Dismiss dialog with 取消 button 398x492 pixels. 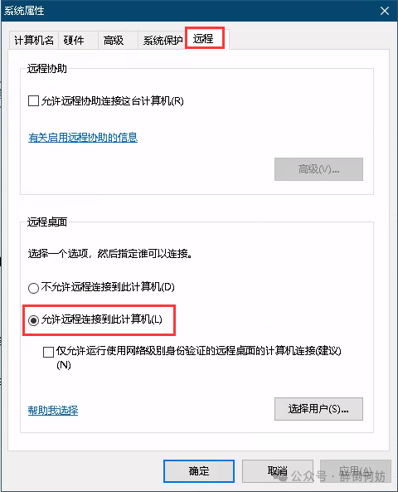tap(278, 471)
